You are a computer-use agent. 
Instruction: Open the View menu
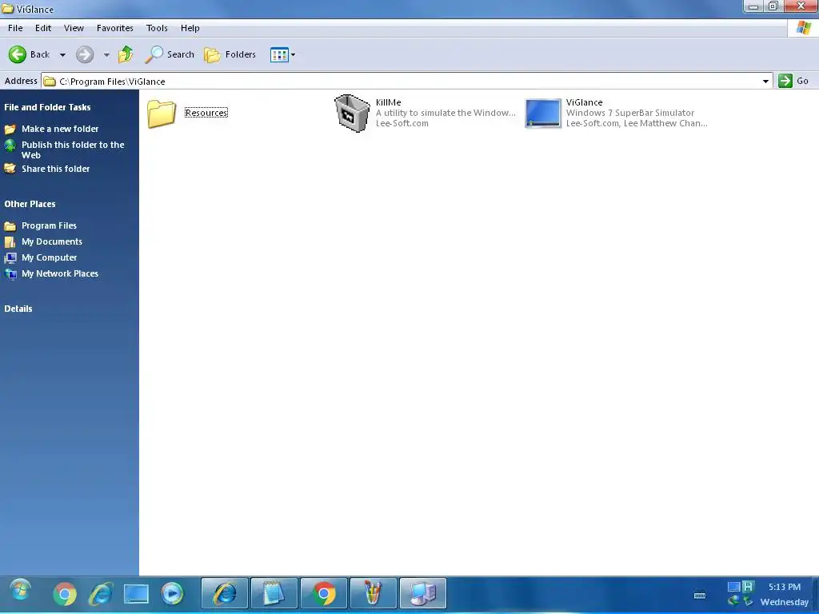[x=74, y=28]
